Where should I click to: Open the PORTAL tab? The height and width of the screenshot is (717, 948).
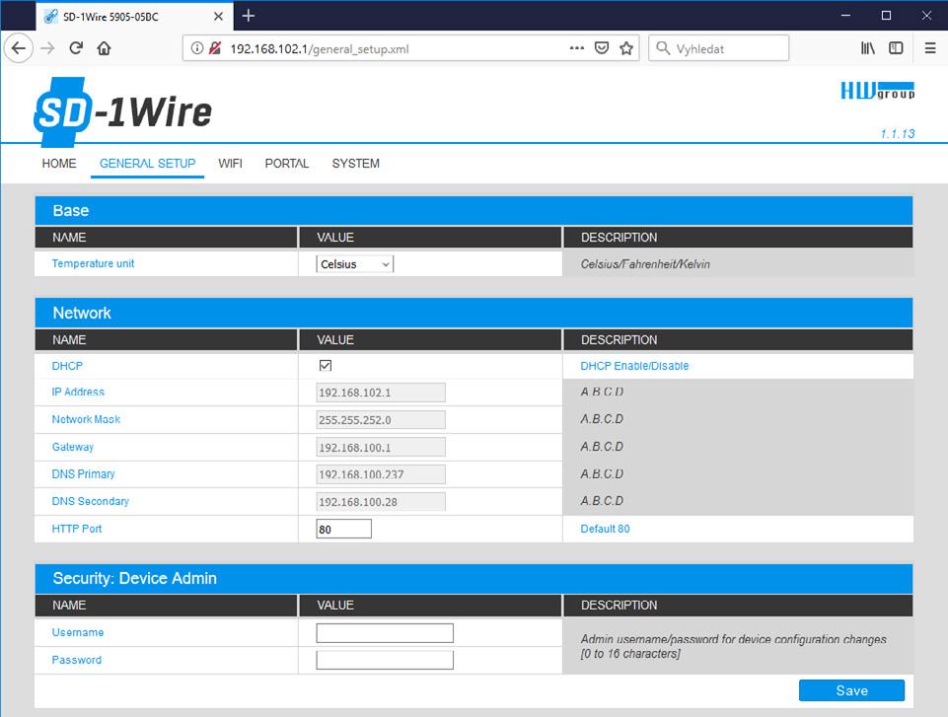tap(287, 164)
